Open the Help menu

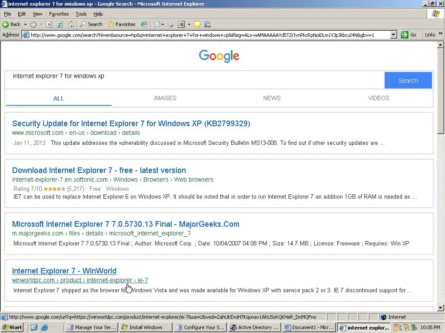tap(98, 14)
